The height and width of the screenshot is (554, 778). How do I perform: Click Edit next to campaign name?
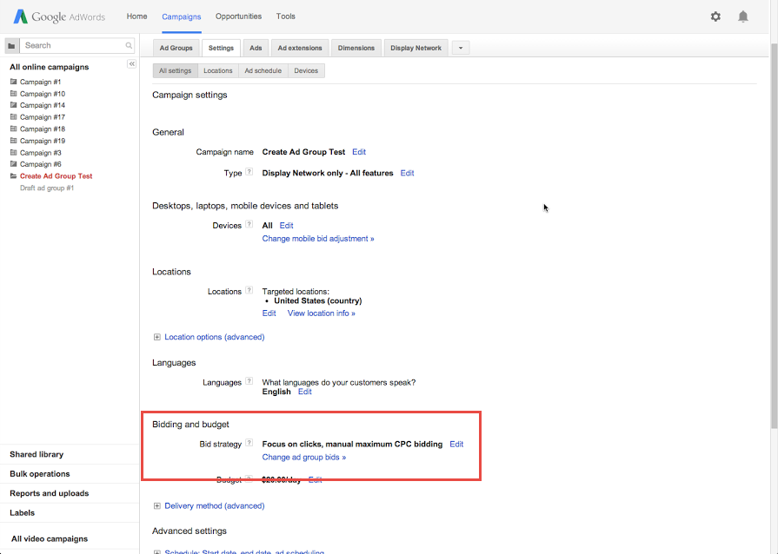click(x=359, y=152)
